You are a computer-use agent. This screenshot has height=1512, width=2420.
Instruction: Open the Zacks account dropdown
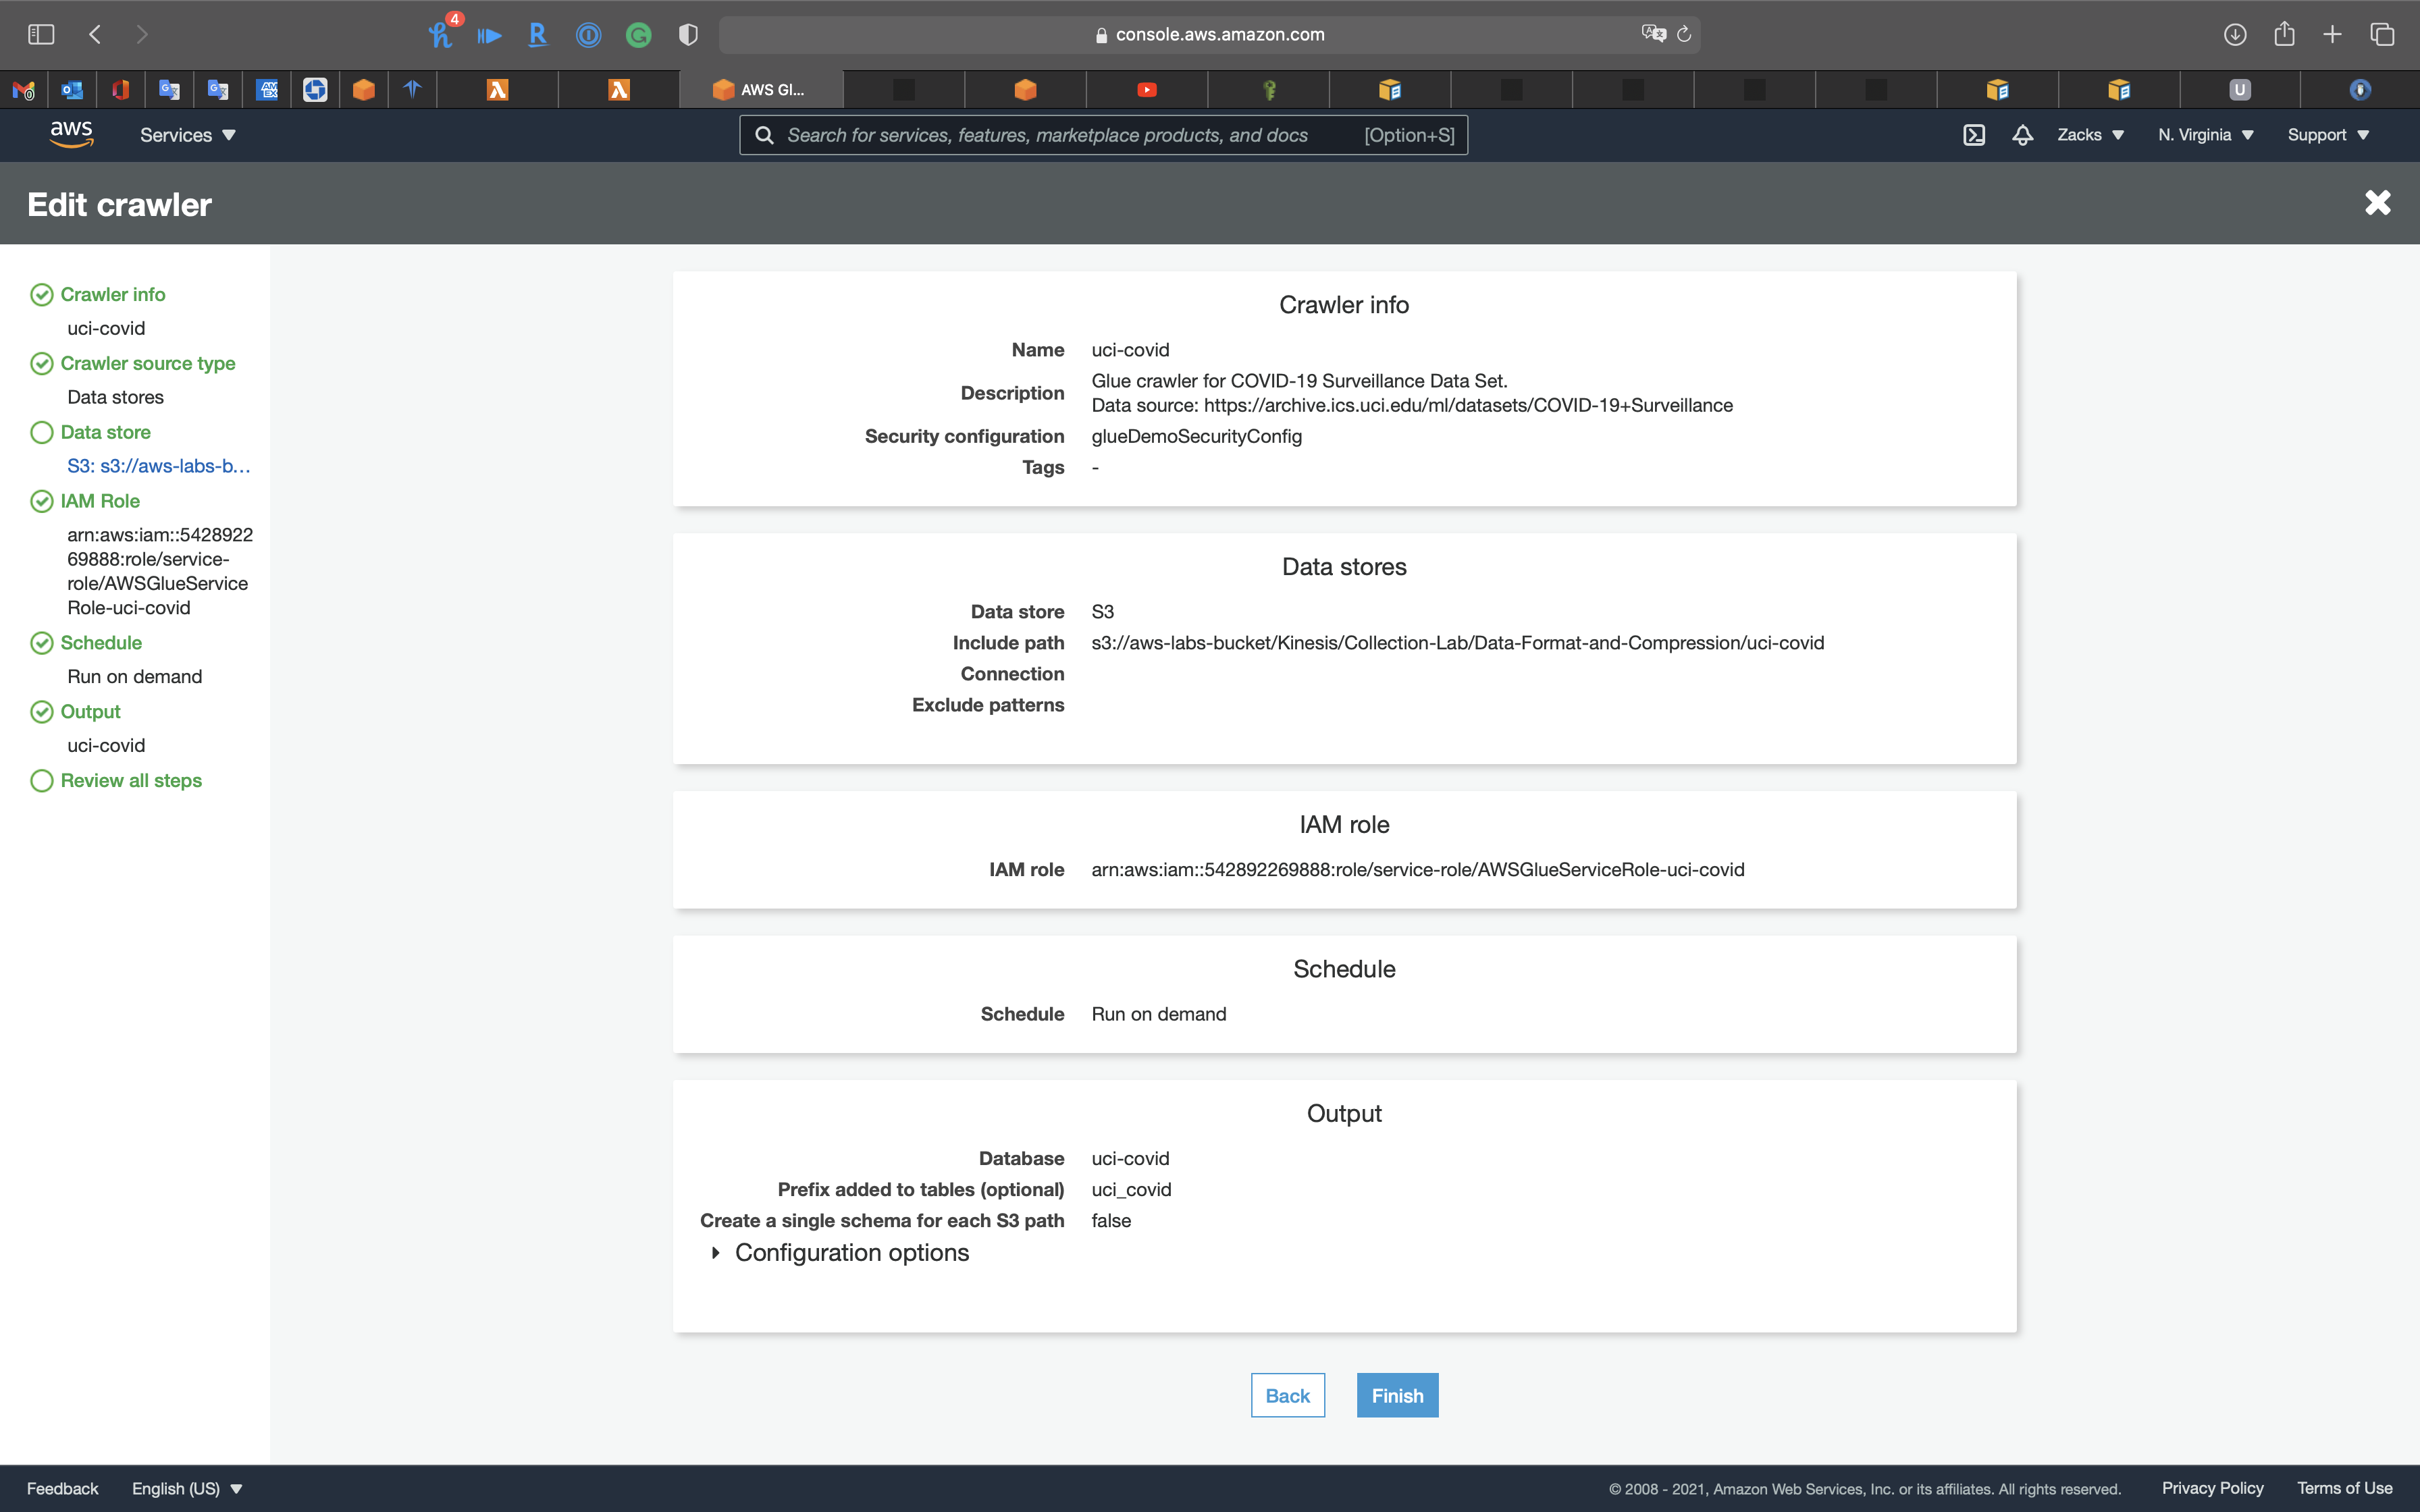pyautogui.click(x=2090, y=135)
